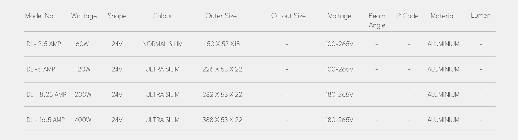Image resolution: width=518 pixels, height=140 pixels.
Task: Select the 150 X 53 X18 size
Action: (x=222, y=44)
